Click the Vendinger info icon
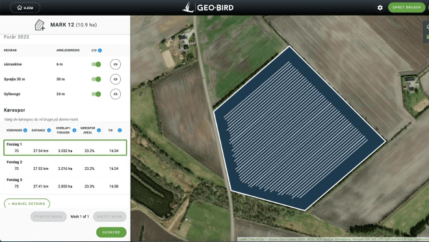This screenshot has height=242, width=429. click(25, 130)
